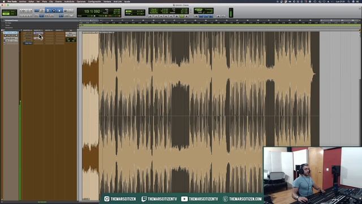Image resolution: width=362 pixels, height=204 pixels.
Task: Click the edit mode selector panel
Action: [x=10, y=12]
